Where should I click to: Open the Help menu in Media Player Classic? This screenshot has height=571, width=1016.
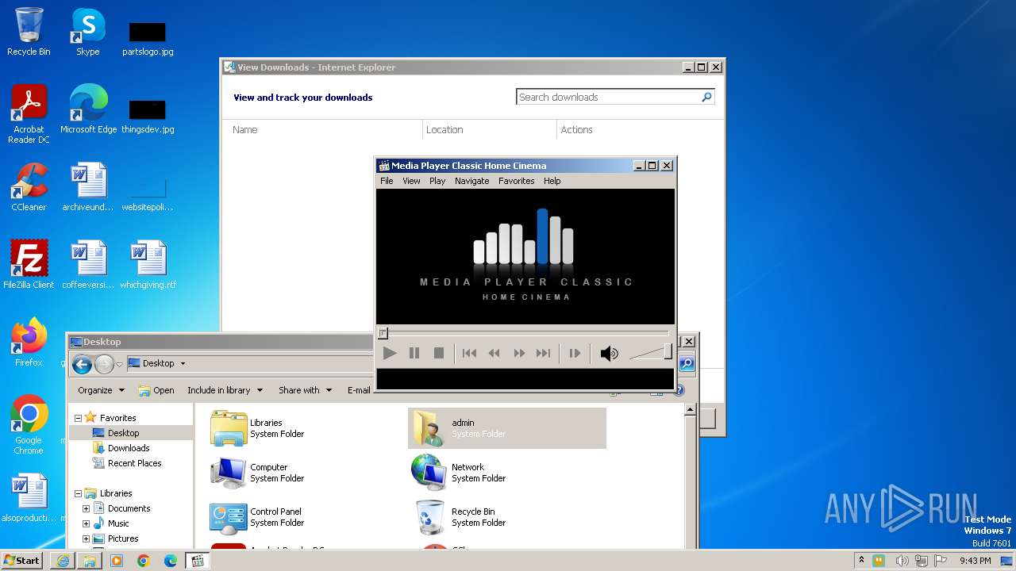(x=552, y=181)
